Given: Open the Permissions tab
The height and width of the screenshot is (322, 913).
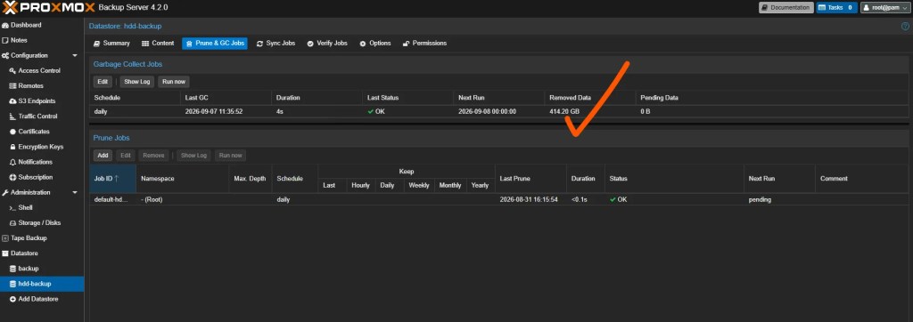Looking at the screenshot, I should click(425, 44).
